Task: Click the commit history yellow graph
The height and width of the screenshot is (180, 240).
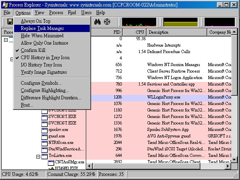Action: [181, 22]
